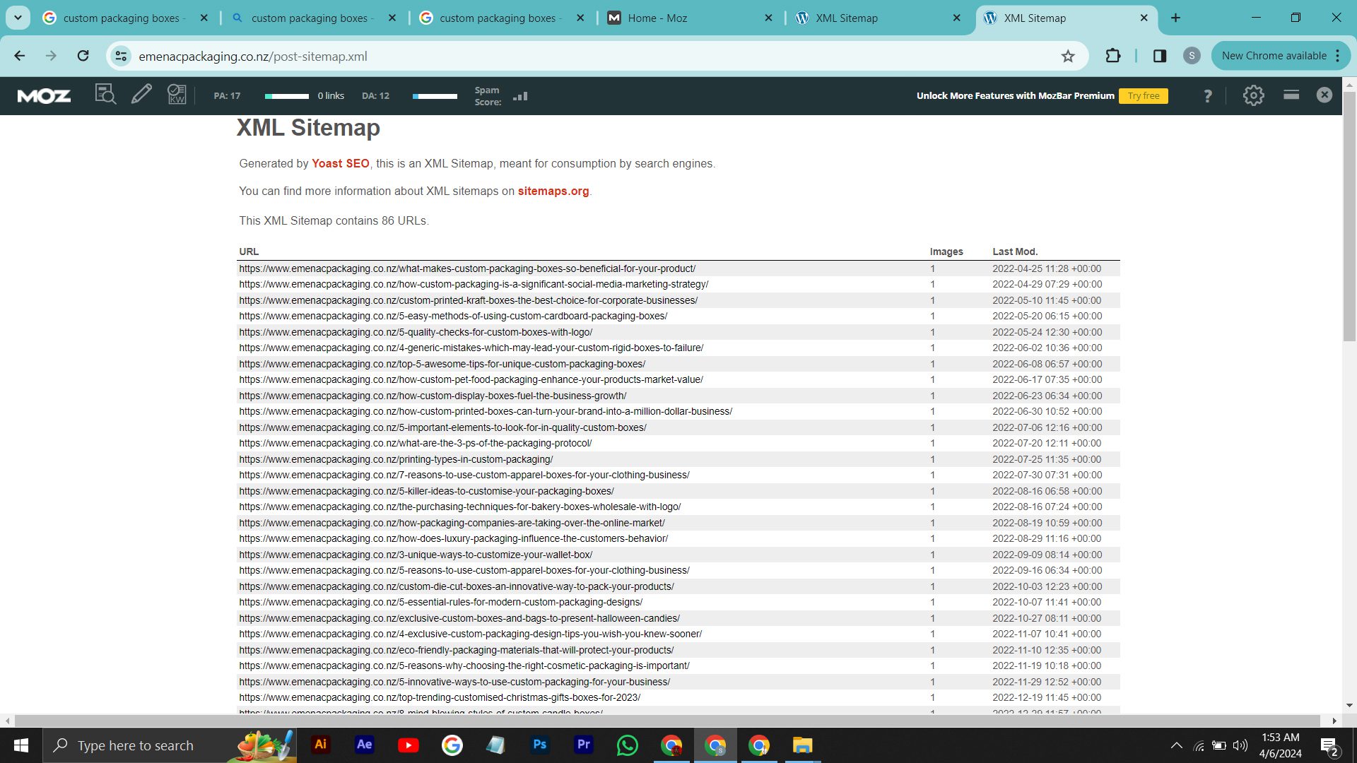Screen dimensions: 1357x763
Task: Open MozBar page analysis tool
Action: click(x=105, y=95)
